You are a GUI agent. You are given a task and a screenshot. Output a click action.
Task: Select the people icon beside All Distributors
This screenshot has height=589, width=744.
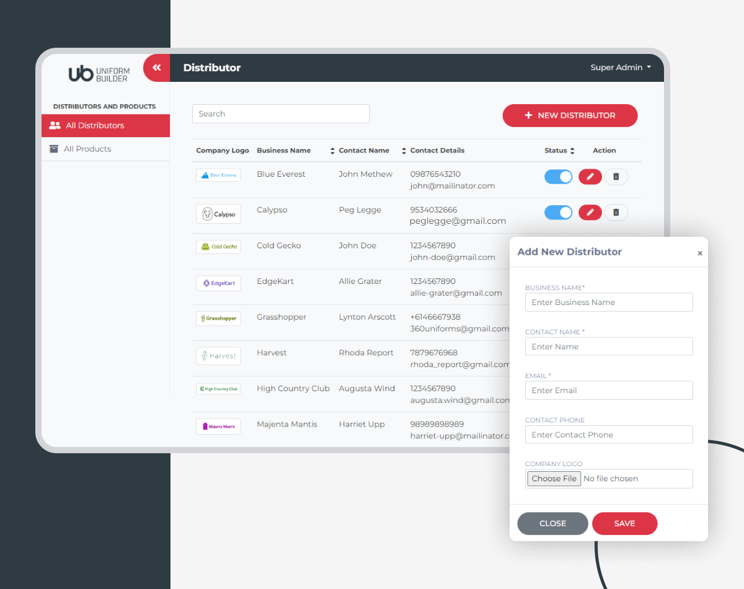click(x=55, y=125)
